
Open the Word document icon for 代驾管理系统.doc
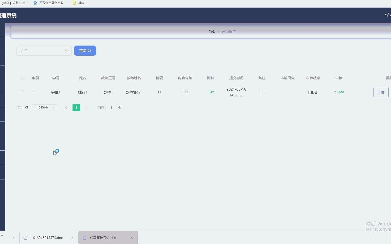click(84, 237)
